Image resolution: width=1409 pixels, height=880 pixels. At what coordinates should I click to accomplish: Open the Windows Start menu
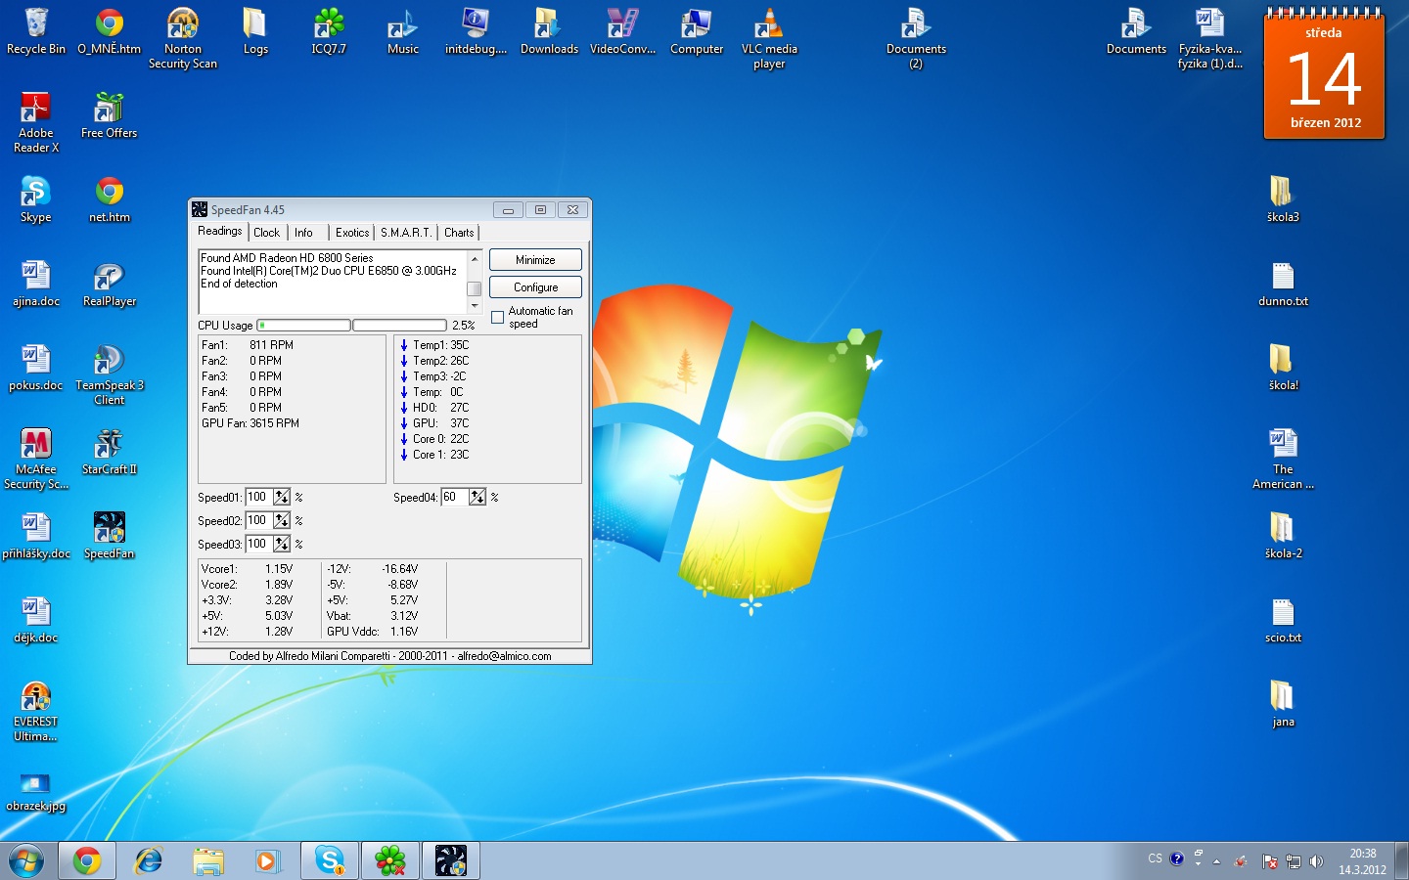(x=26, y=860)
